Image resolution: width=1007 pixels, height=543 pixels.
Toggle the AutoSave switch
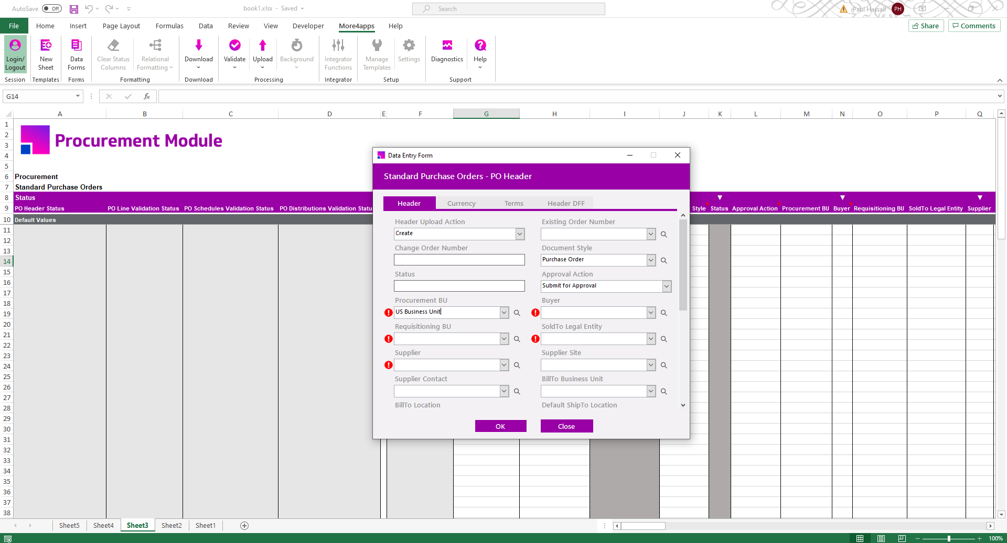(52, 9)
